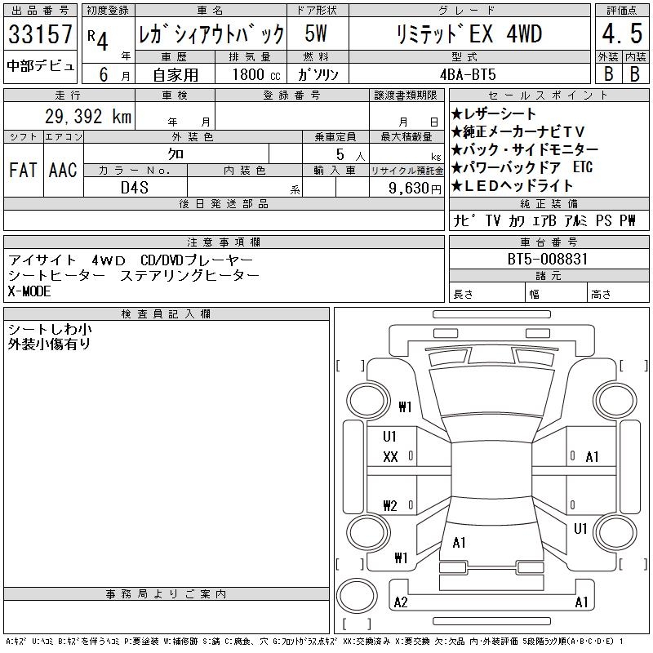This screenshot has width=653, height=653.
Task: Click the X-MODE notice text
Action: [29, 291]
